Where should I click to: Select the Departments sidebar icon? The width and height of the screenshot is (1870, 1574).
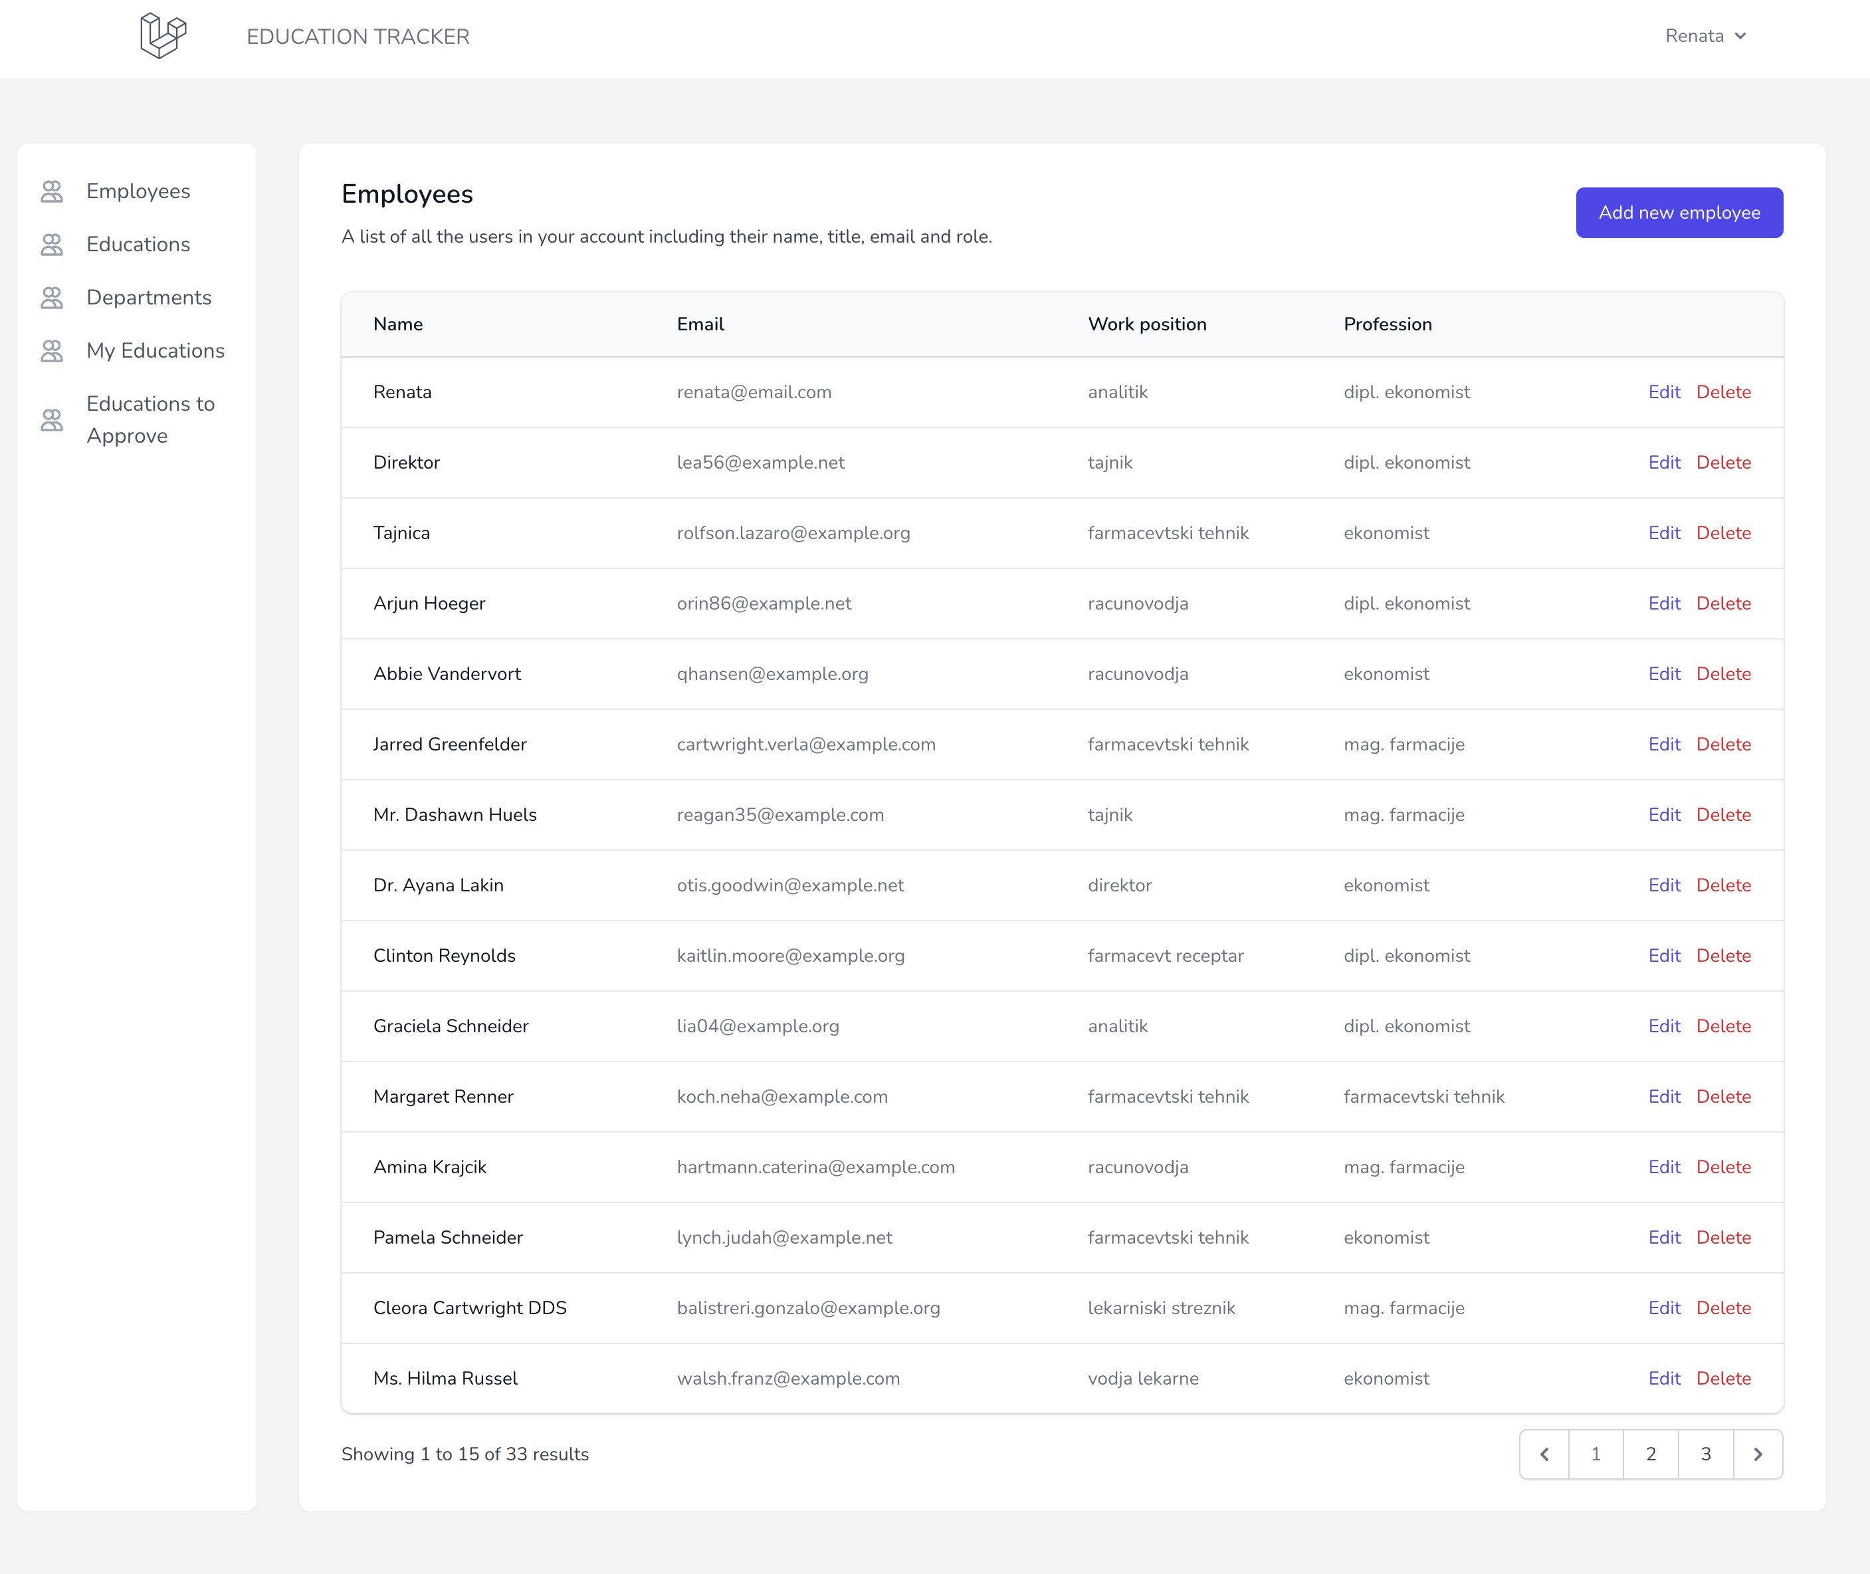[x=51, y=296]
